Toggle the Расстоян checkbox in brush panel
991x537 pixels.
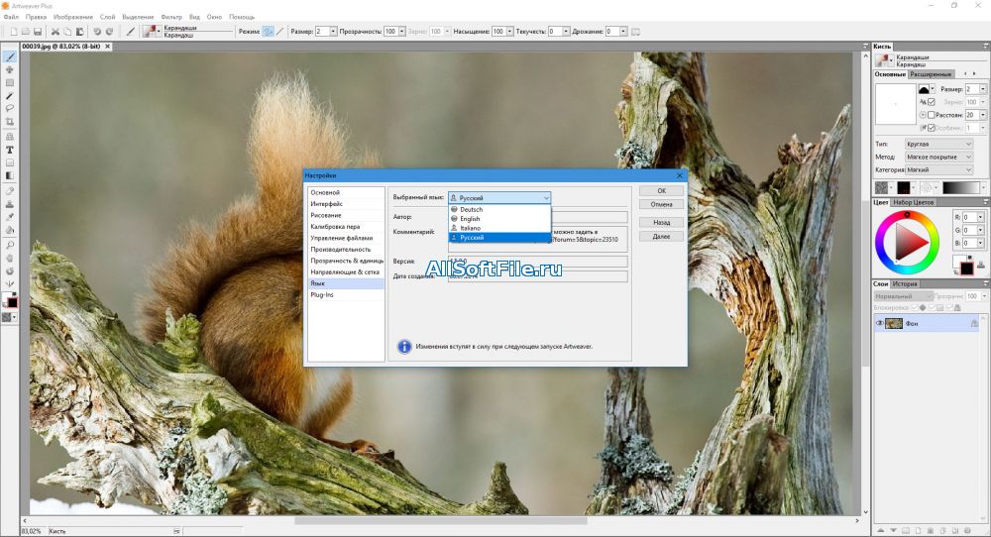pyautogui.click(x=932, y=115)
